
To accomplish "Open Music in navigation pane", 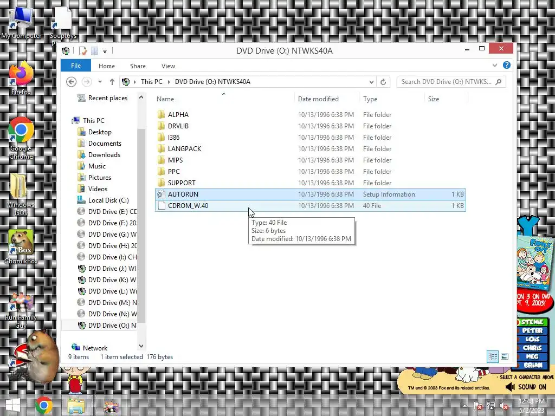I will pyautogui.click(x=96, y=166).
